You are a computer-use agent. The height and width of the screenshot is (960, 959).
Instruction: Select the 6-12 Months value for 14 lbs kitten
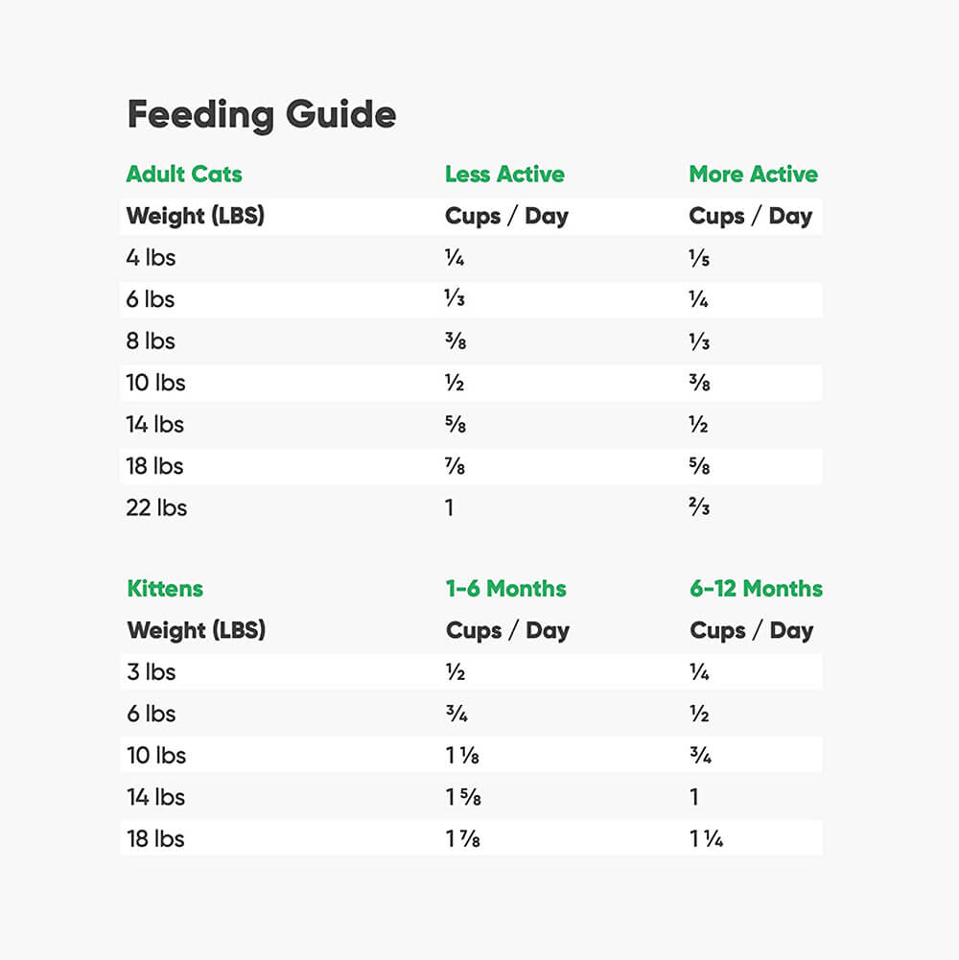[x=694, y=797]
